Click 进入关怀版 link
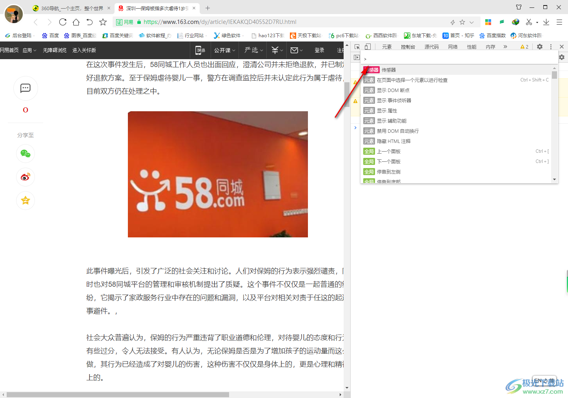 84,50
